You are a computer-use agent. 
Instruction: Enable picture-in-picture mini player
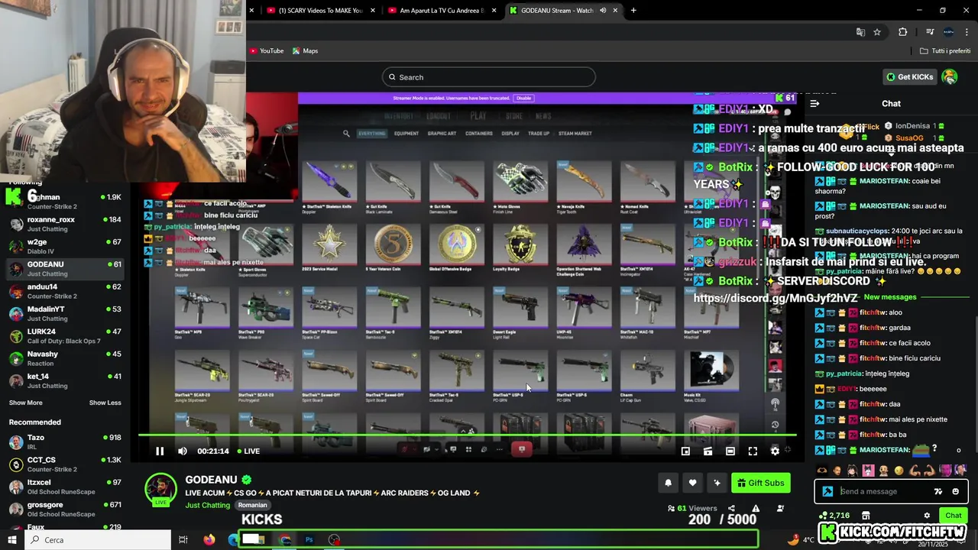tap(685, 451)
